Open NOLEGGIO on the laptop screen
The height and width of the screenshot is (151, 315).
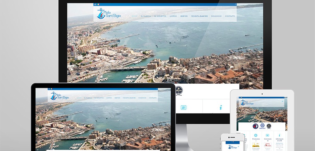tap(142, 98)
